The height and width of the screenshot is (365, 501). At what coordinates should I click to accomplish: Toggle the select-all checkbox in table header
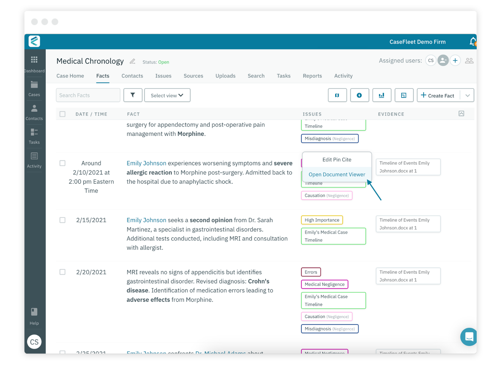pyautogui.click(x=62, y=114)
